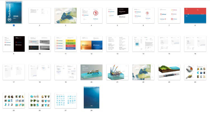Image resolution: width=210 pixels, height=114 pixels.
Task: Open page 10 gray backgrounds logo thumbnail
Action: 40,44
